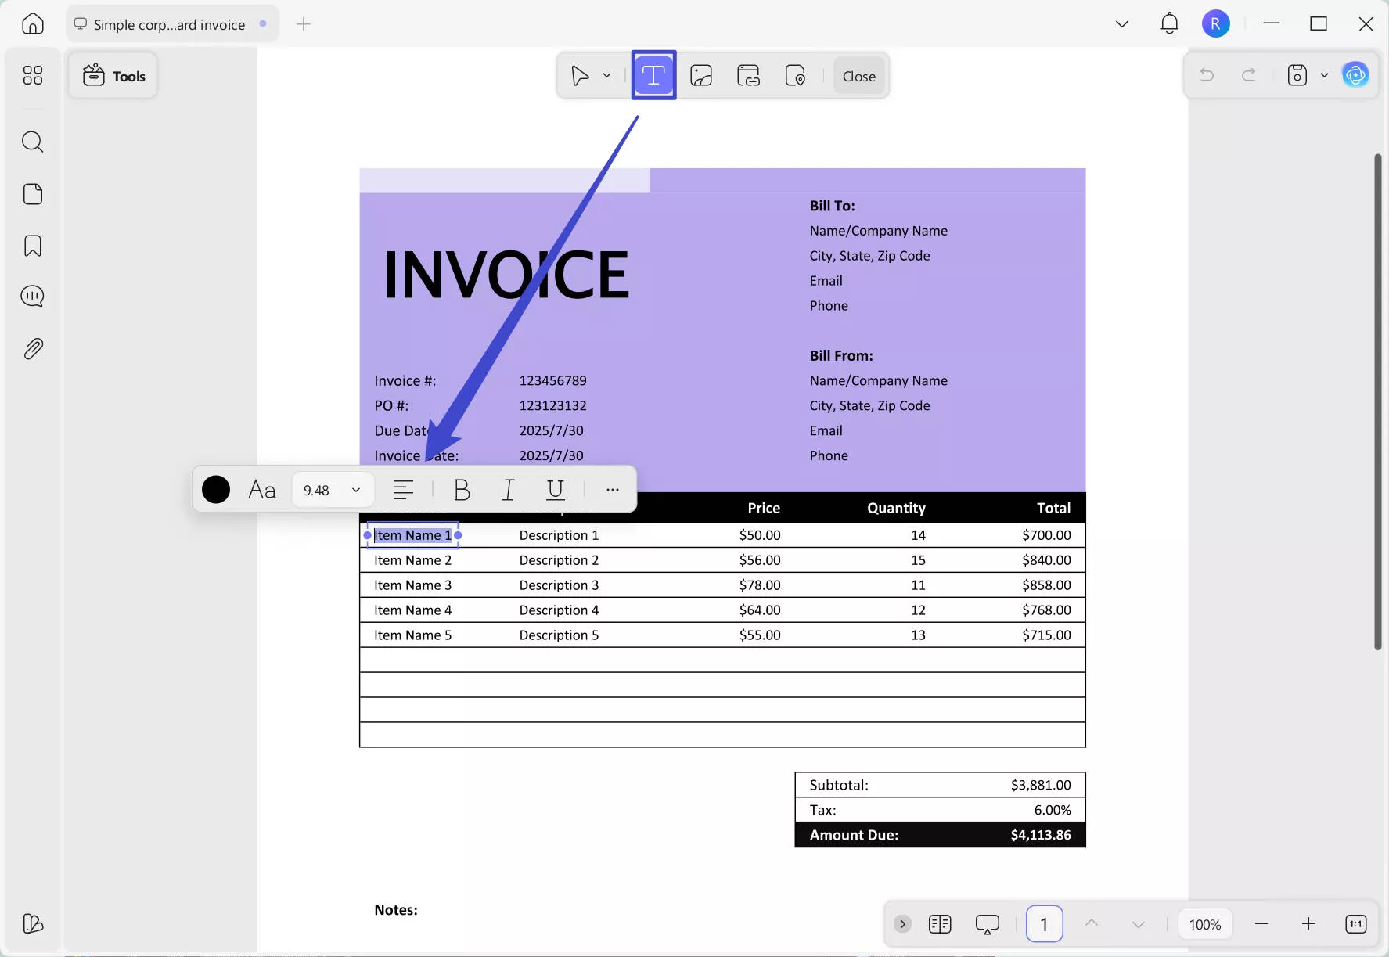Open Search in the left sidebar
The height and width of the screenshot is (957, 1389).
tap(32, 142)
